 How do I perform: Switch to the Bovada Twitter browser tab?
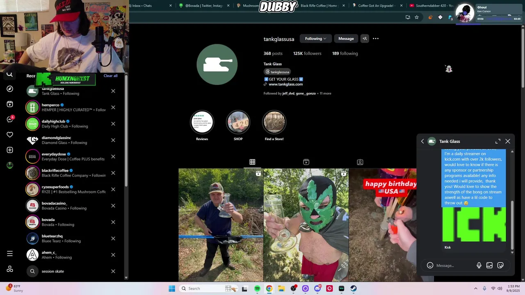pos(204,6)
